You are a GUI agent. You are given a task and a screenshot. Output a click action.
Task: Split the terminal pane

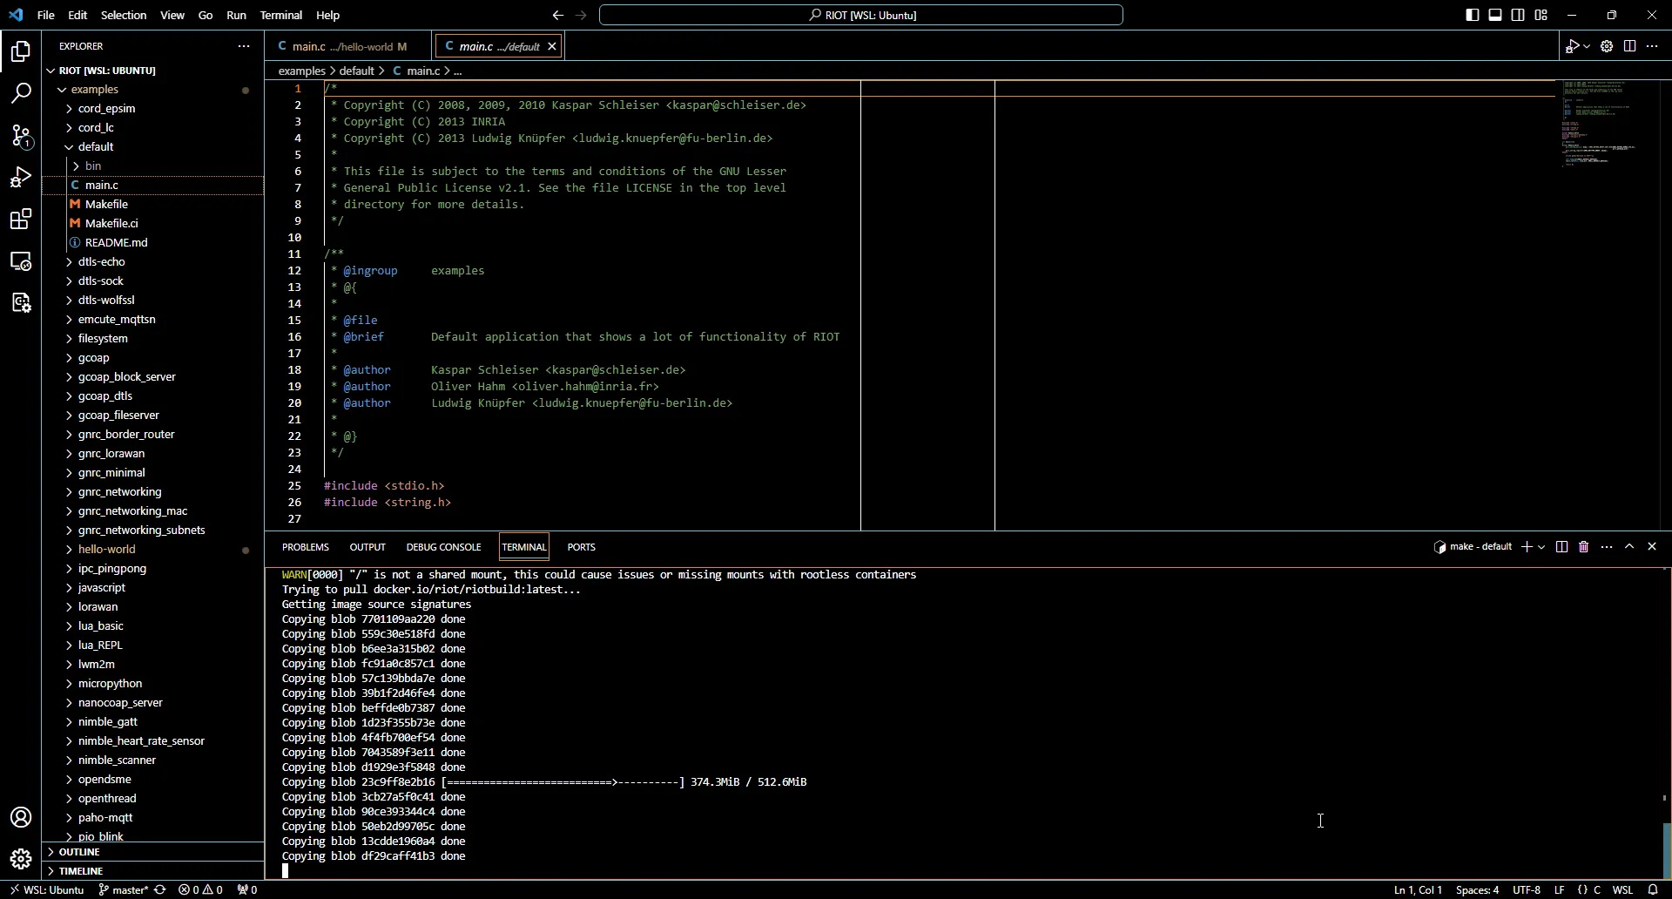click(1561, 547)
